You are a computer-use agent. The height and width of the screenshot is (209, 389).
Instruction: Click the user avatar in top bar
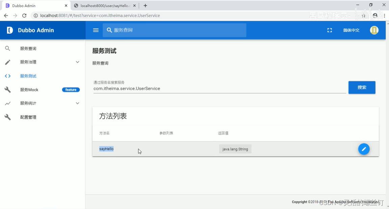(374, 30)
